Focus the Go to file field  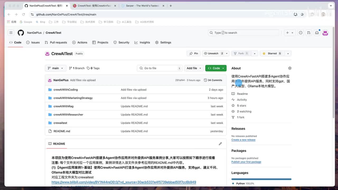(160, 68)
